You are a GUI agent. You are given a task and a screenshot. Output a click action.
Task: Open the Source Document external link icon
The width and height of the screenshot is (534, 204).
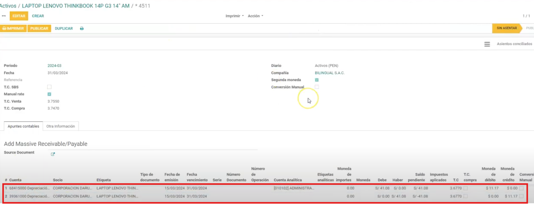click(x=53, y=154)
